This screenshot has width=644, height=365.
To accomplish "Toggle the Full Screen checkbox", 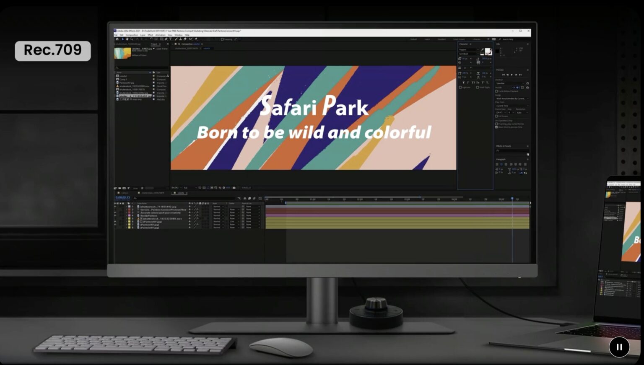I will [497, 116].
